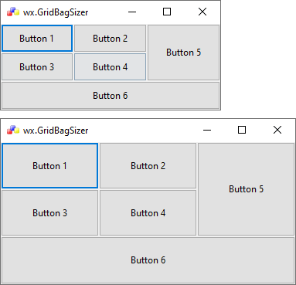Viewport: 296px width, 285px height.
Task: Close the smaller wx.GridBagSizer window
Action: (x=202, y=12)
